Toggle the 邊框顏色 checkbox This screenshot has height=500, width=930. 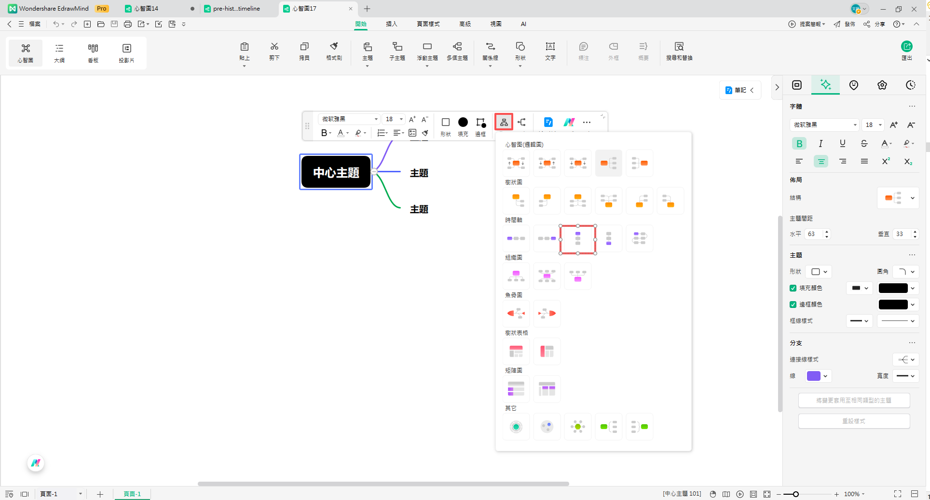793,305
